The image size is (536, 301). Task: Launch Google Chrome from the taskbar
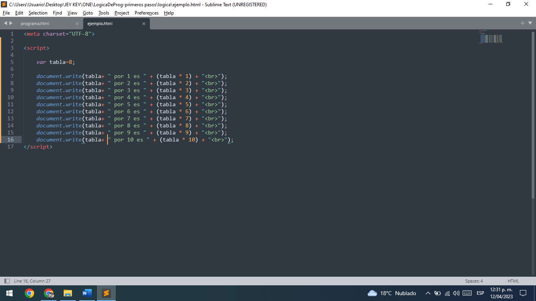tap(29, 293)
